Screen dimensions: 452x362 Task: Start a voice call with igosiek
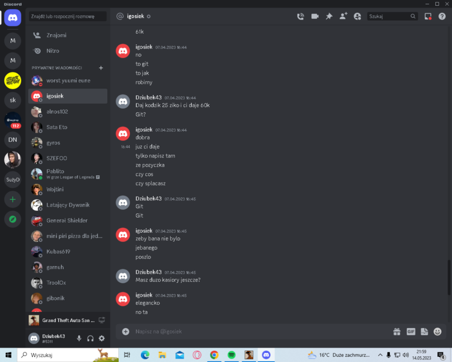(301, 16)
